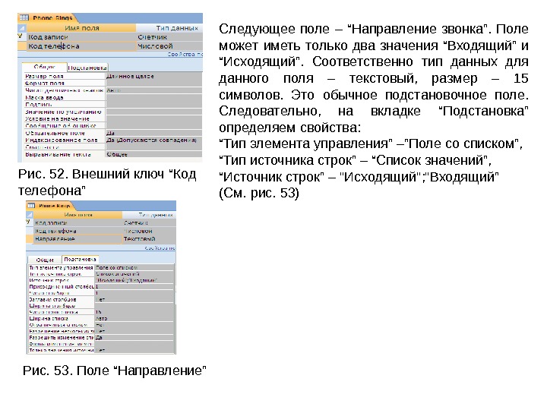
Task: Click the Код телефона field name in figure 53
Action: coord(77,231)
